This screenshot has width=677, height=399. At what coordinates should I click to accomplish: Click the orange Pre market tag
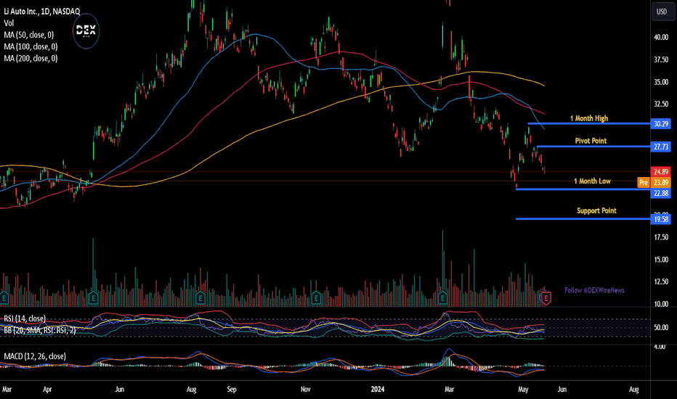tap(644, 183)
